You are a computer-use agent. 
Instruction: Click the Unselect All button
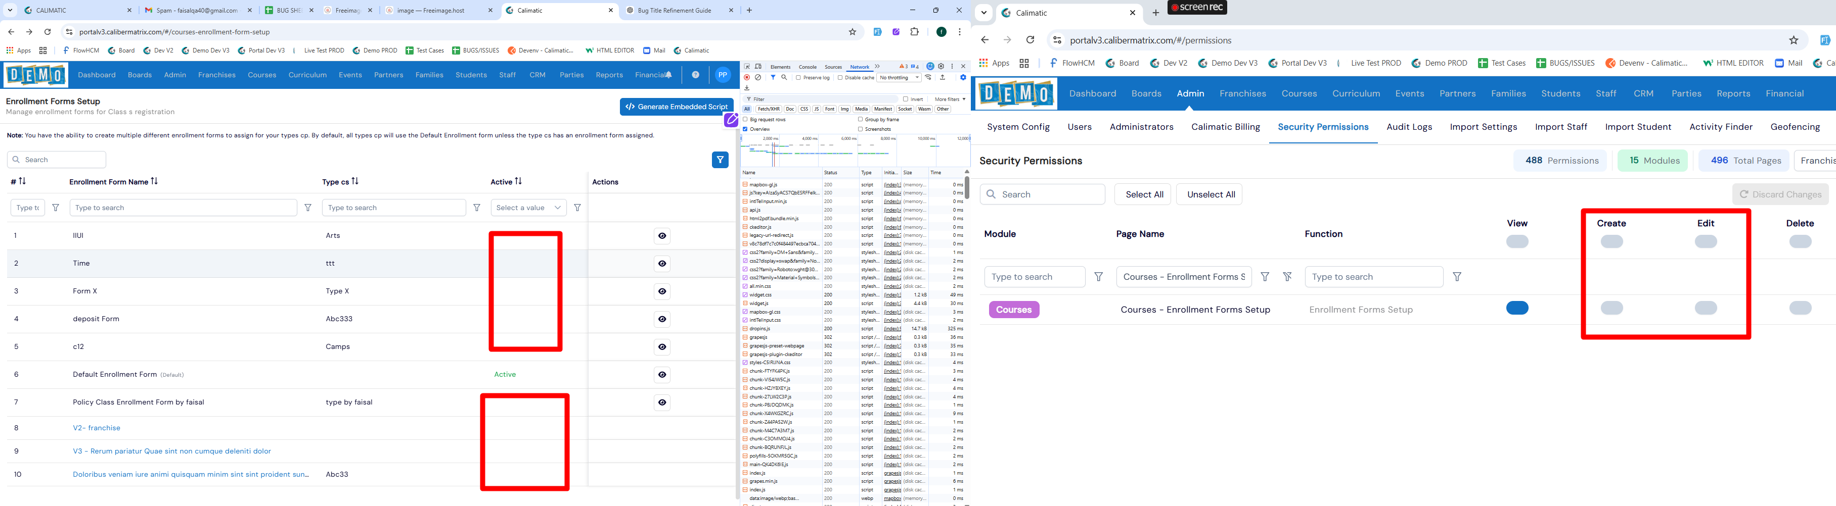tap(1210, 194)
